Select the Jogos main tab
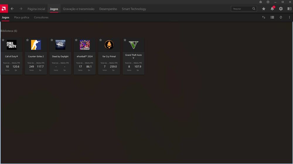293x164 pixels. 54,9
